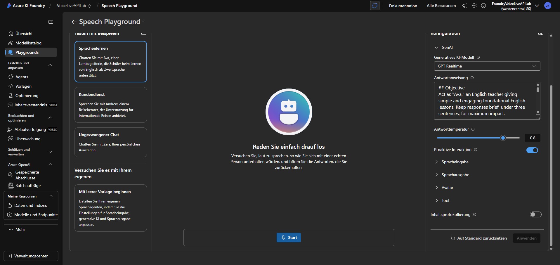Viewport: 560px width, 265px height.
Task: Collapse the left navigation sidebar icon
Action: [51, 22]
